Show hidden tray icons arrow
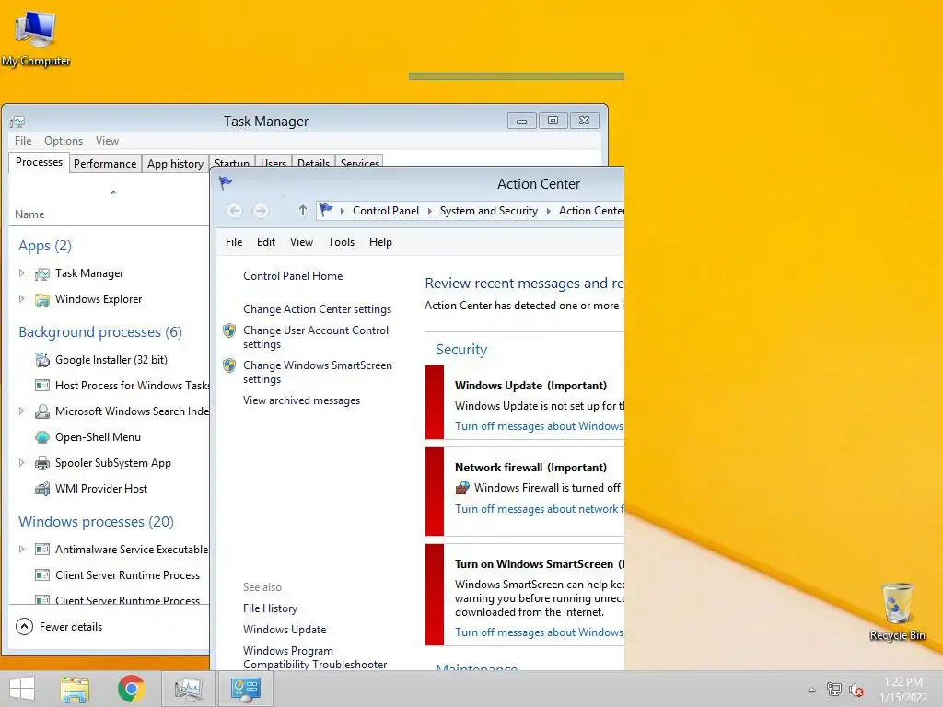This screenshot has height=707, width=943. click(x=812, y=690)
